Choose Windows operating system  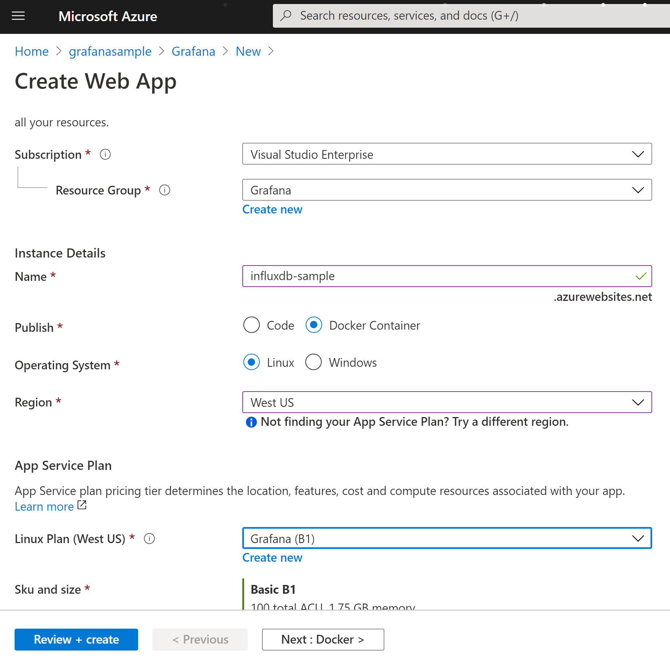pos(314,362)
